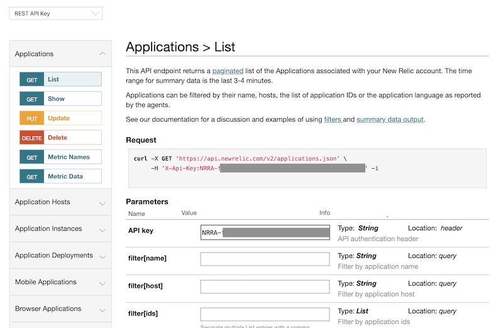Image resolution: width=503 pixels, height=328 pixels.
Task: Open the GET Metric Names endpoint
Action: [60, 157]
